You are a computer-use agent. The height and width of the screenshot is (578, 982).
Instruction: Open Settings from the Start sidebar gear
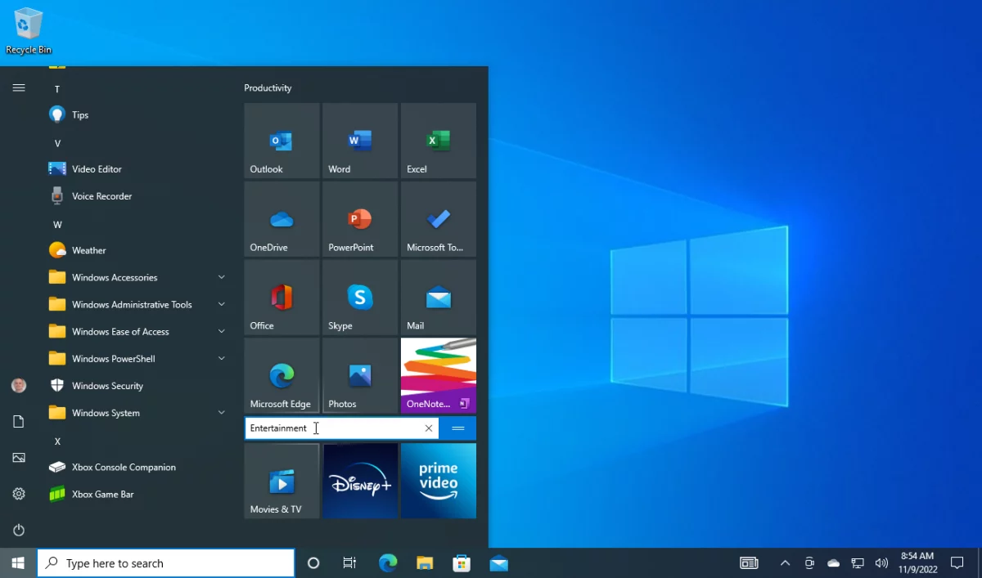click(18, 494)
